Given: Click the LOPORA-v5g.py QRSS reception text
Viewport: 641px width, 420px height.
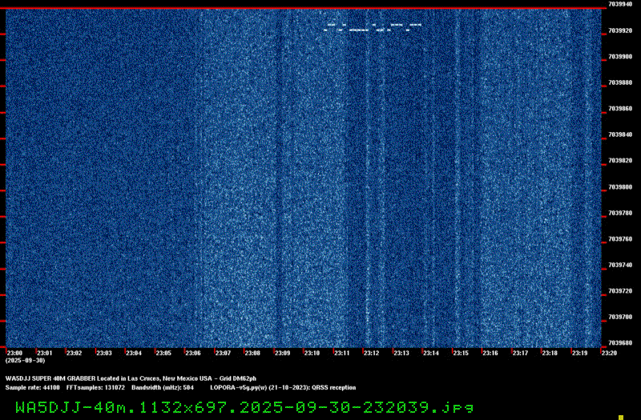Looking at the screenshot, I should (x=283, y=388).
